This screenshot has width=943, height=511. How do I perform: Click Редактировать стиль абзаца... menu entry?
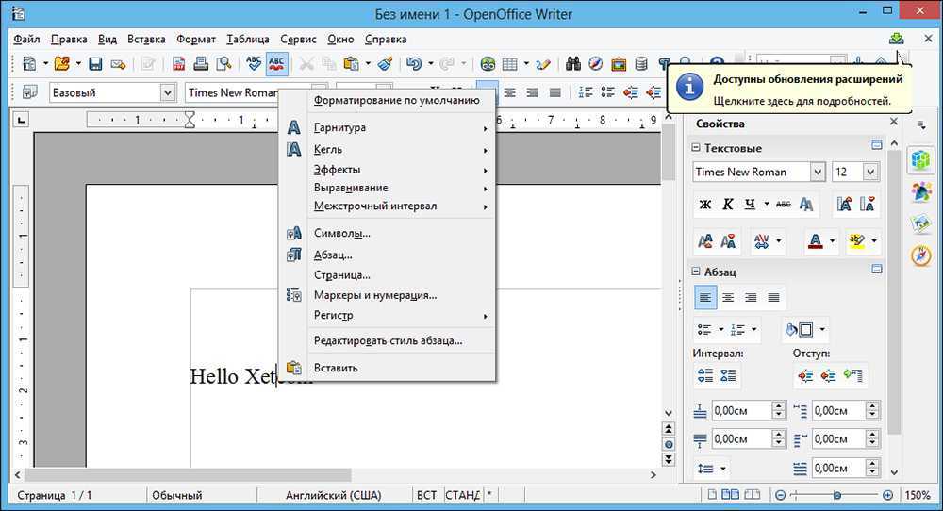[x=388, y=340]
